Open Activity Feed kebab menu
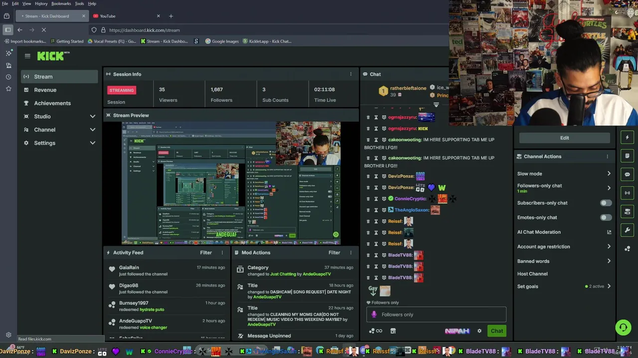Screen dimensions: 638x358 point(222,253)
